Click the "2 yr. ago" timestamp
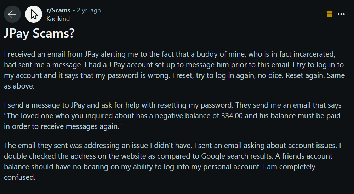The height and width of the screenshot is (194, 354). pyautogui.click(x=89, y=10)
